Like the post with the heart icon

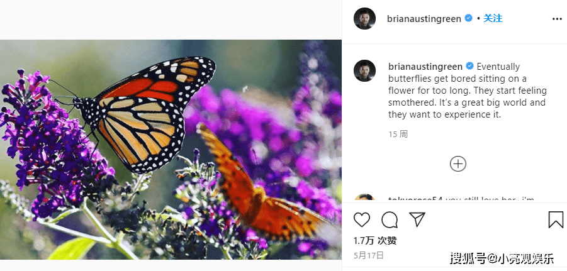click(x=362, y=219)
